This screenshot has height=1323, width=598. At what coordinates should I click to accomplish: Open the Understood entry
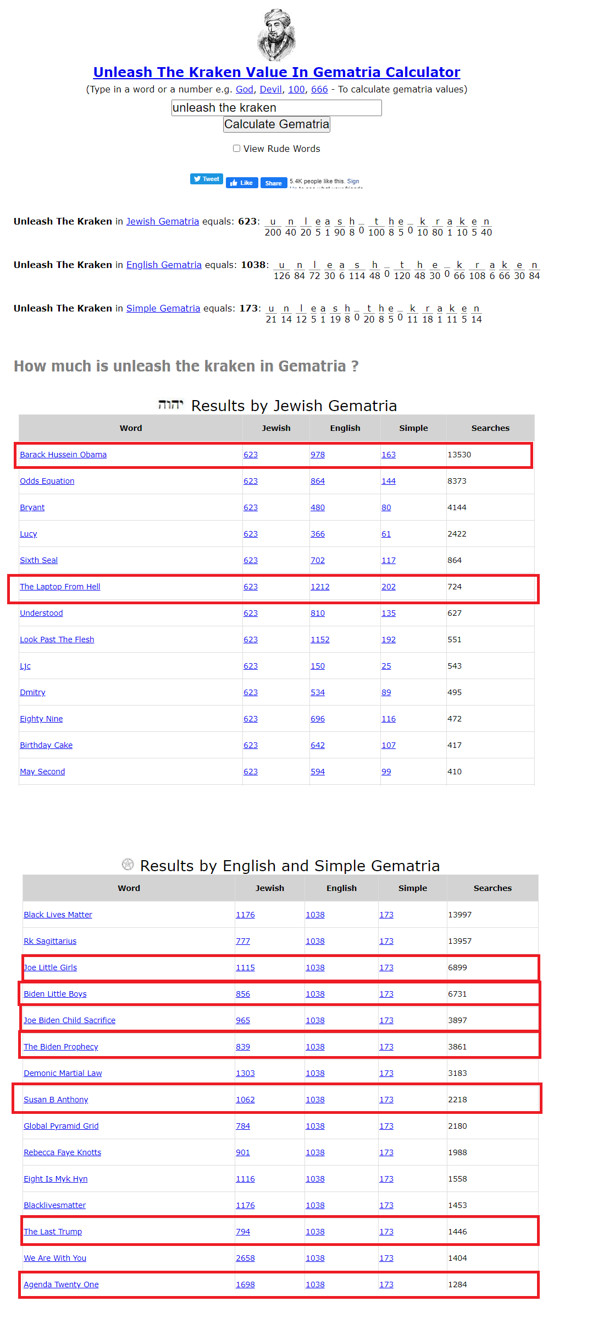[x=41, y=613]
